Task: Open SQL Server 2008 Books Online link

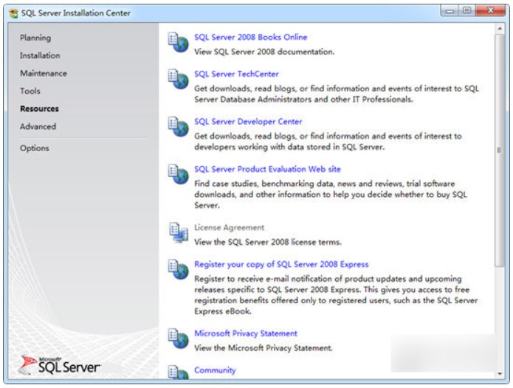Action: tap(251, 38)
